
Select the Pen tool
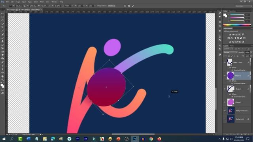(2, 62)
